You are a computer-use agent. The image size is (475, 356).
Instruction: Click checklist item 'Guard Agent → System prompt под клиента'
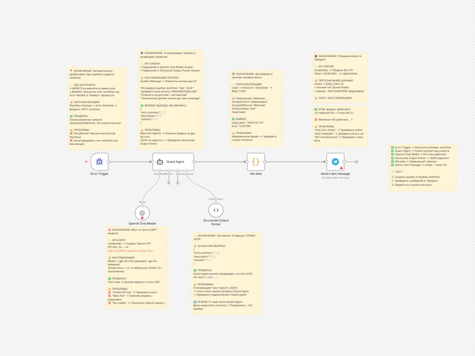420,151
